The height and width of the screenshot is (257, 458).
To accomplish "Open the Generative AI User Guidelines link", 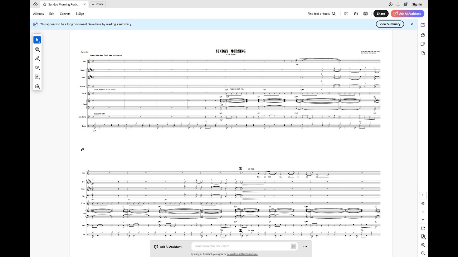I will [x=242, y=254].
